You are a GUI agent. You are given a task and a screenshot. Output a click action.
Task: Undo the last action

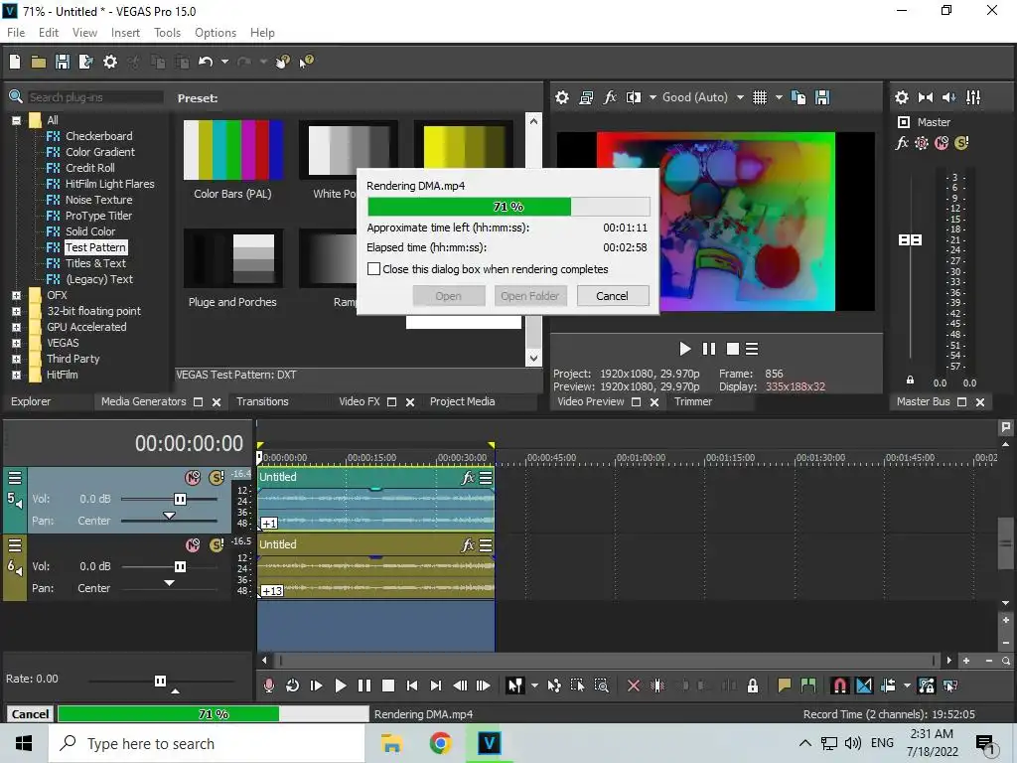tap(206, 62)
